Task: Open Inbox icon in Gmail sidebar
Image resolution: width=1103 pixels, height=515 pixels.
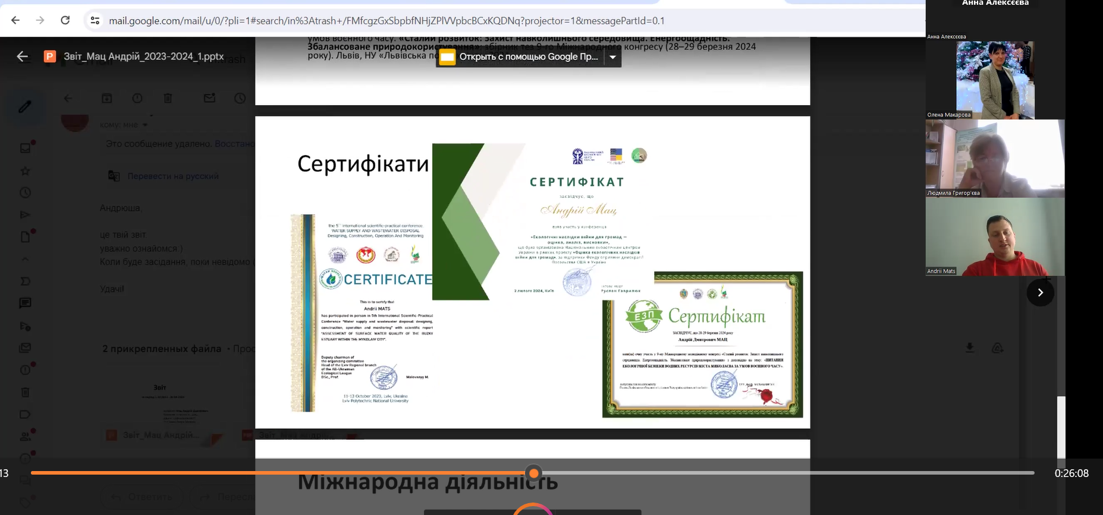Action: click(25, 148)
